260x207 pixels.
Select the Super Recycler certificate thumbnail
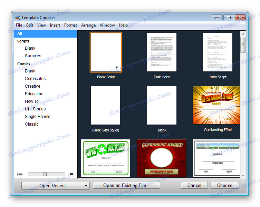[106, 158]
